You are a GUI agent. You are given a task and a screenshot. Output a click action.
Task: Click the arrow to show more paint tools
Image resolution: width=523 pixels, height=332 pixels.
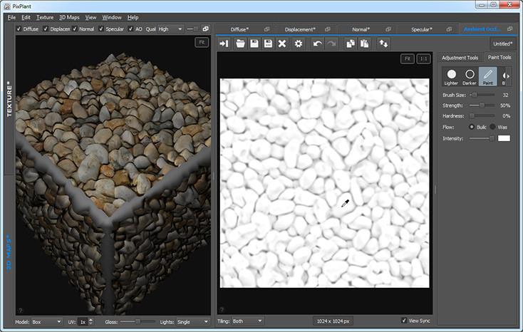(x=508, y=76)
